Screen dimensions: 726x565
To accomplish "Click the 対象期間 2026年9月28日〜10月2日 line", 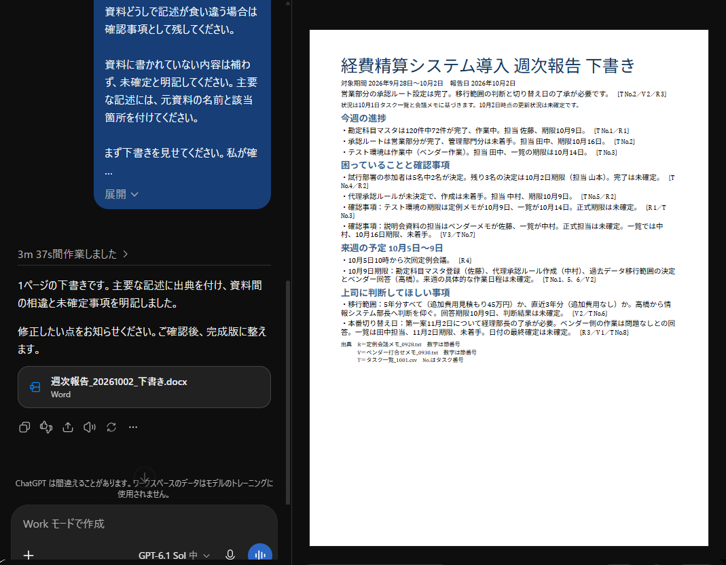I will pyautogui.click(x=428, y=83).
